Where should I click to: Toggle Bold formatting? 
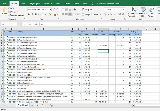point(29,15)
